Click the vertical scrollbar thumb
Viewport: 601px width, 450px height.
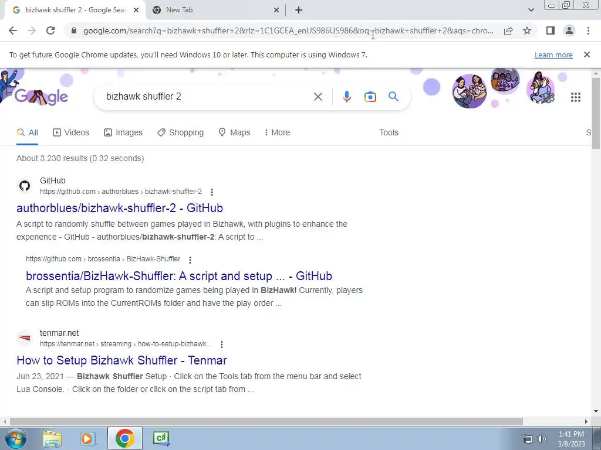(x=596, y=113)
